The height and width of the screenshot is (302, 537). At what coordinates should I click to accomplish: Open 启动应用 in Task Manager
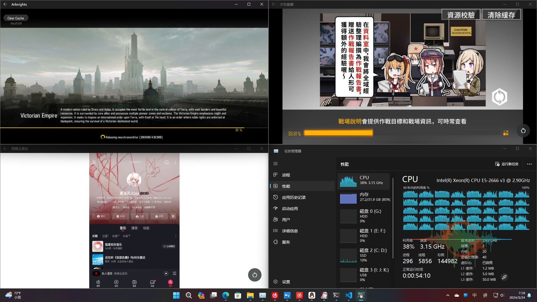302,208
